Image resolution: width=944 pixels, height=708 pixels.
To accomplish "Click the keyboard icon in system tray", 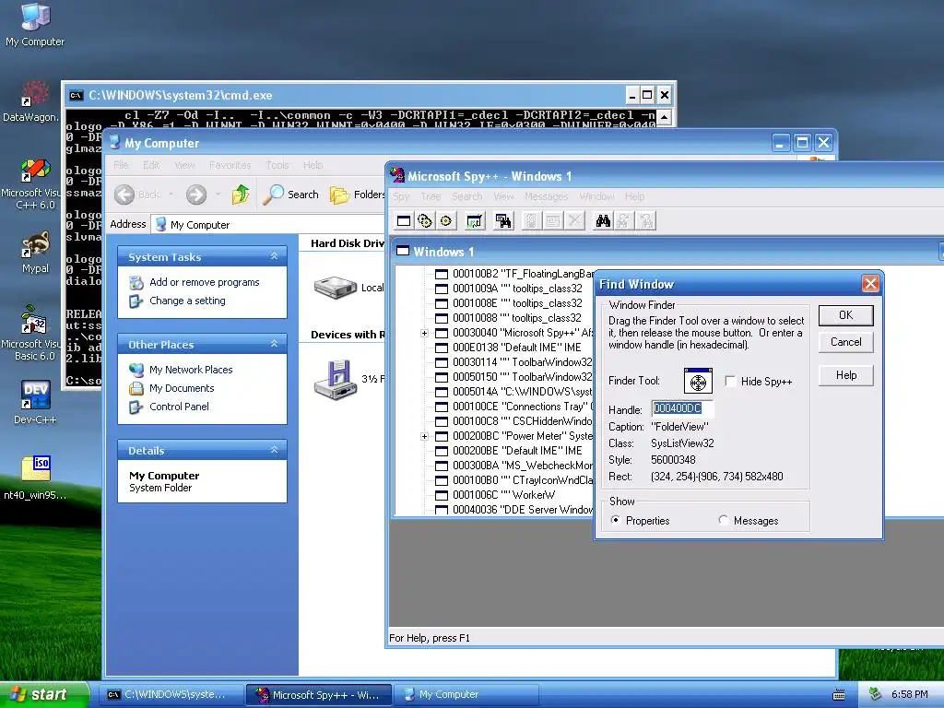I will point(839,695).
